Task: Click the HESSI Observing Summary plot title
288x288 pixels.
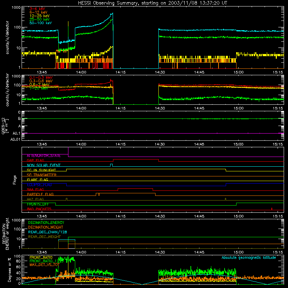Action: pyautogui.click(x=152, y=3)
